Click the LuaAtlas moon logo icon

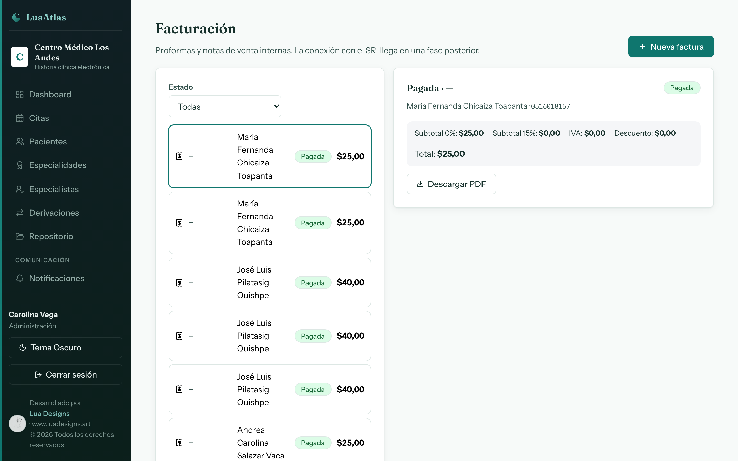(16, 17)
